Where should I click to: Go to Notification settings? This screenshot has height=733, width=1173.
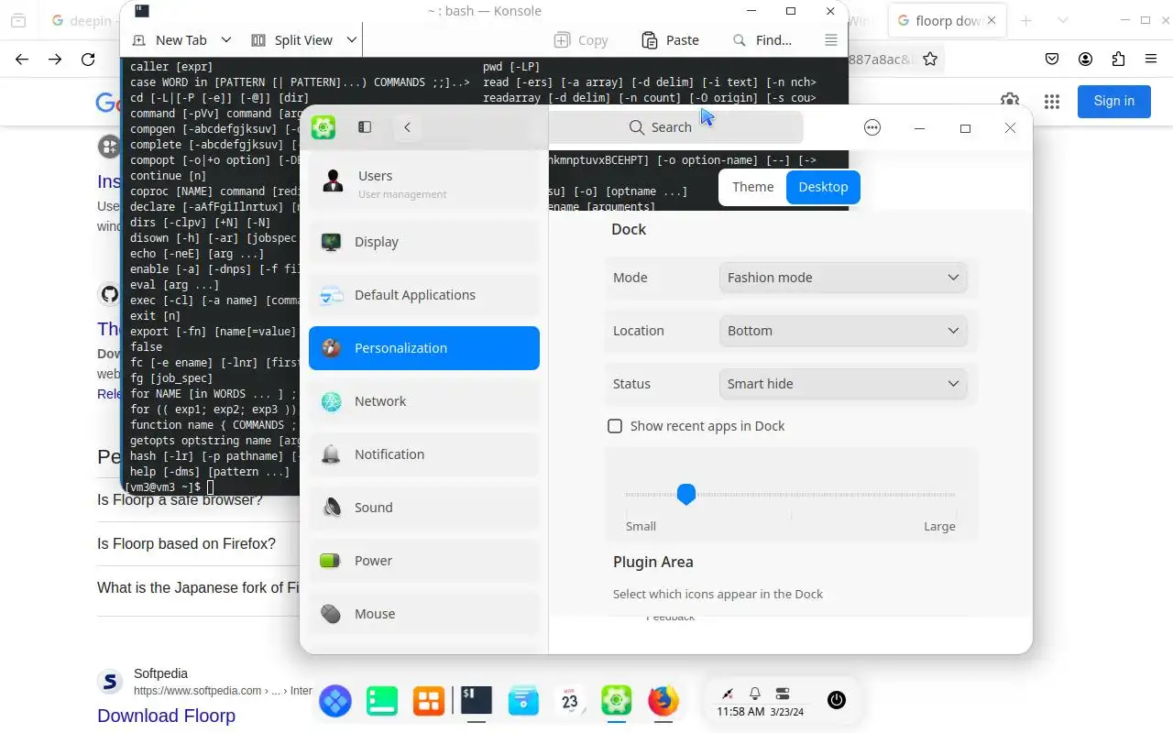pos(423,454)
